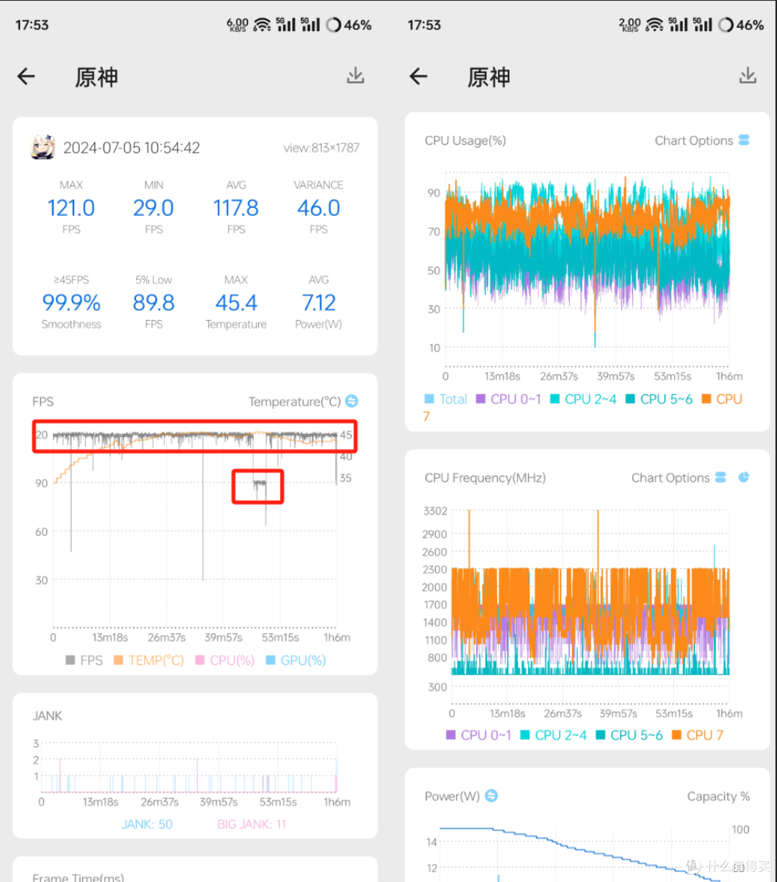Enable the GPU(%) series in the FPS legend
The image size is (777, 882).
[x=296, y=660]
